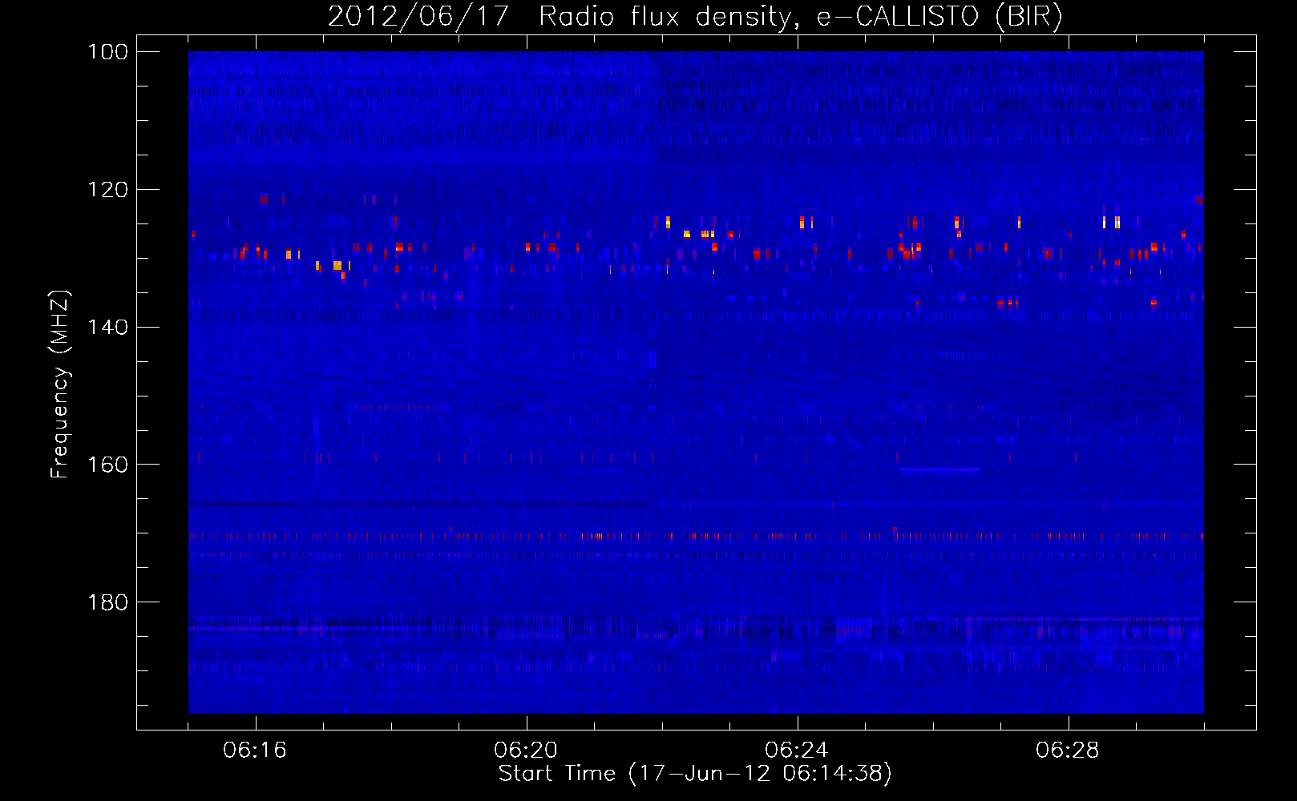This screenshot has height=801, width=1297.
Task: Click the 06:24 time tick label
Action: [x=796, y=751]
